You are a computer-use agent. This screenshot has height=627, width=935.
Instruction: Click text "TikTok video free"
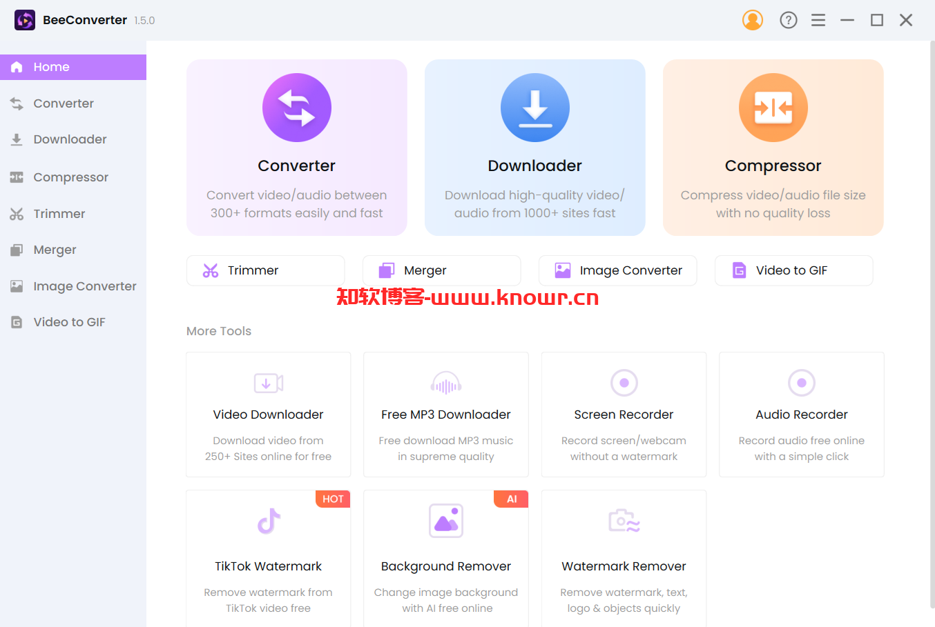pyautogui.click(x=269, y=608)
